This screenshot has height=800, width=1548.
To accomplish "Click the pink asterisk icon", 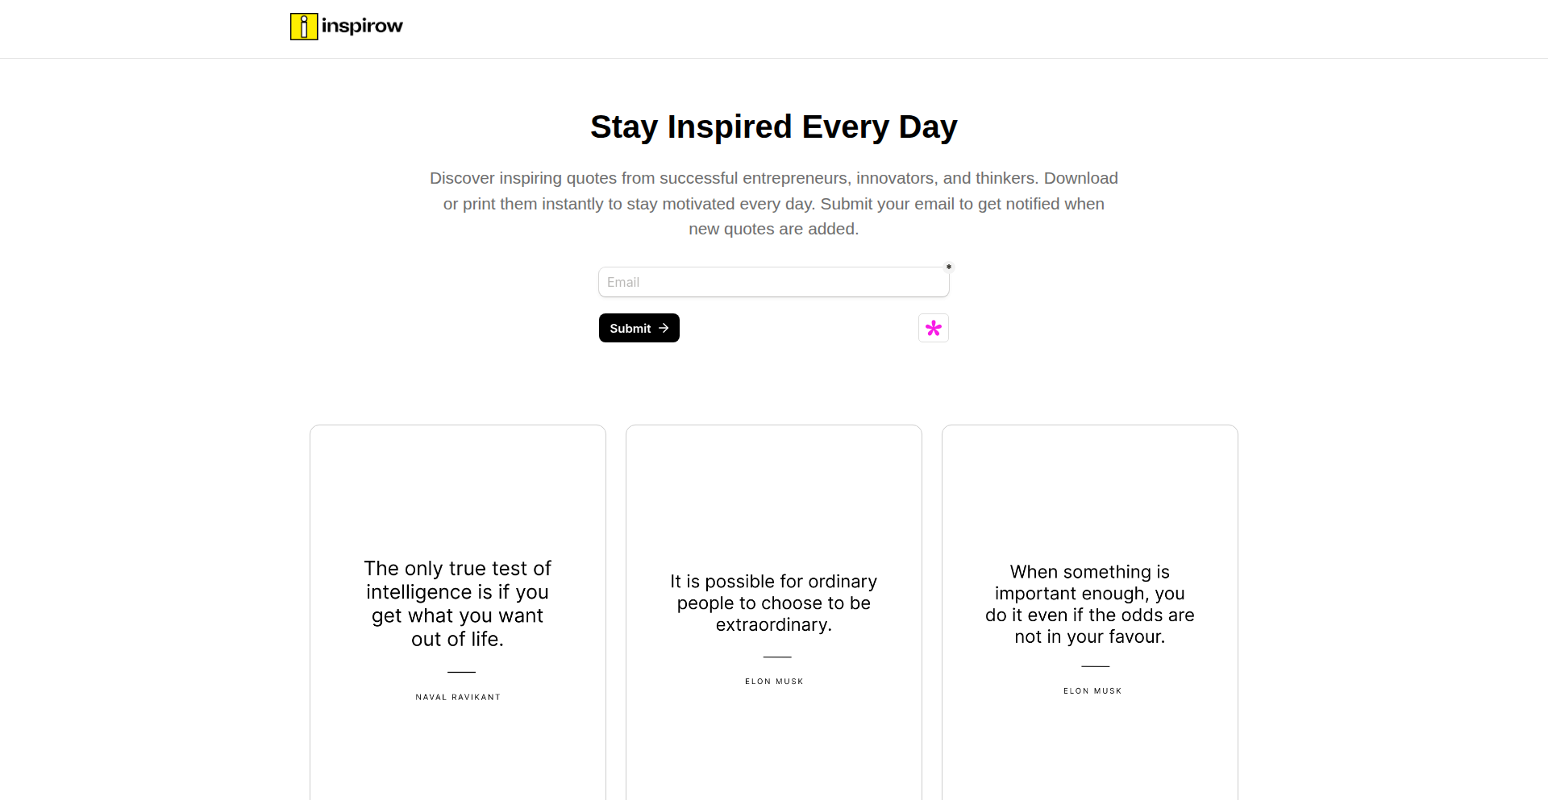I will pos(933,328).
